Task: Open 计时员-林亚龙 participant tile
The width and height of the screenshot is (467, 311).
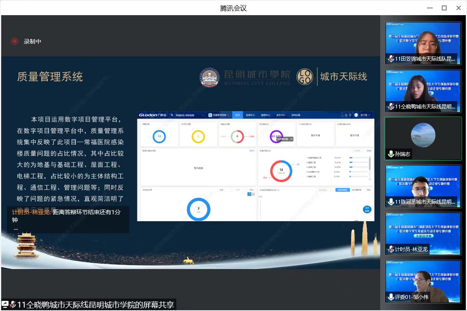Action: pyautogui.click(x=423, y=234)
